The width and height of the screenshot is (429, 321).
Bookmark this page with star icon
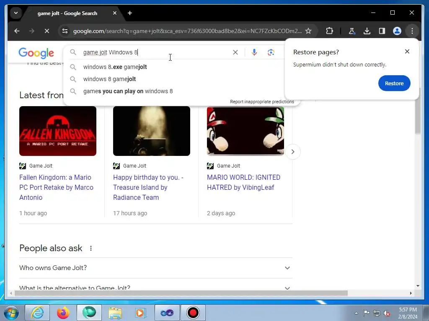[x=308, y=31]
